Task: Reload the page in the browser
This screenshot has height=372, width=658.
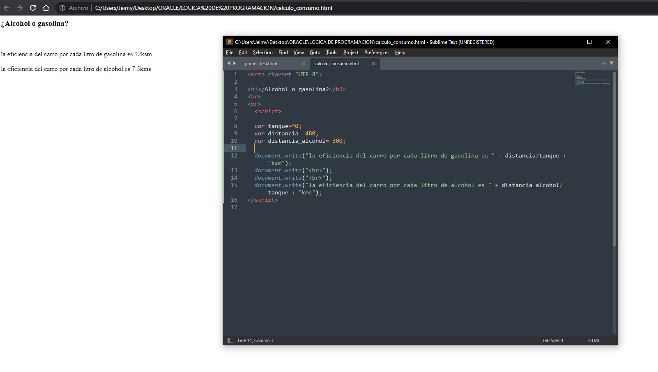Action: [33, 8]
